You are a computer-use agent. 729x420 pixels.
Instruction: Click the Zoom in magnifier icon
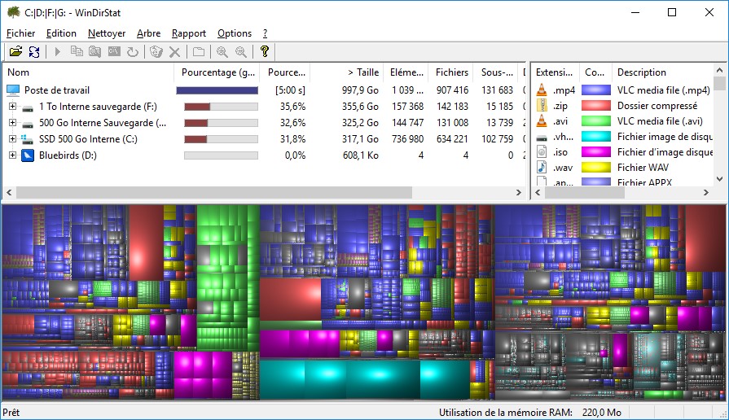[222, 52]
